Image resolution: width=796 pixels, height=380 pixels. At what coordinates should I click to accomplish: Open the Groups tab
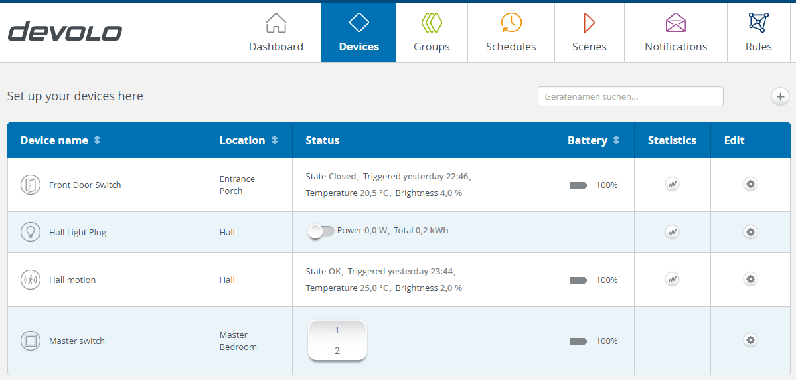(432, 33)
